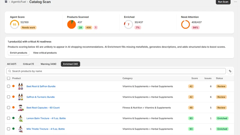Screen dimensions: 240x135
Task: Check the Saffron & Turmeric Bundle row
Action: (9, 97)
